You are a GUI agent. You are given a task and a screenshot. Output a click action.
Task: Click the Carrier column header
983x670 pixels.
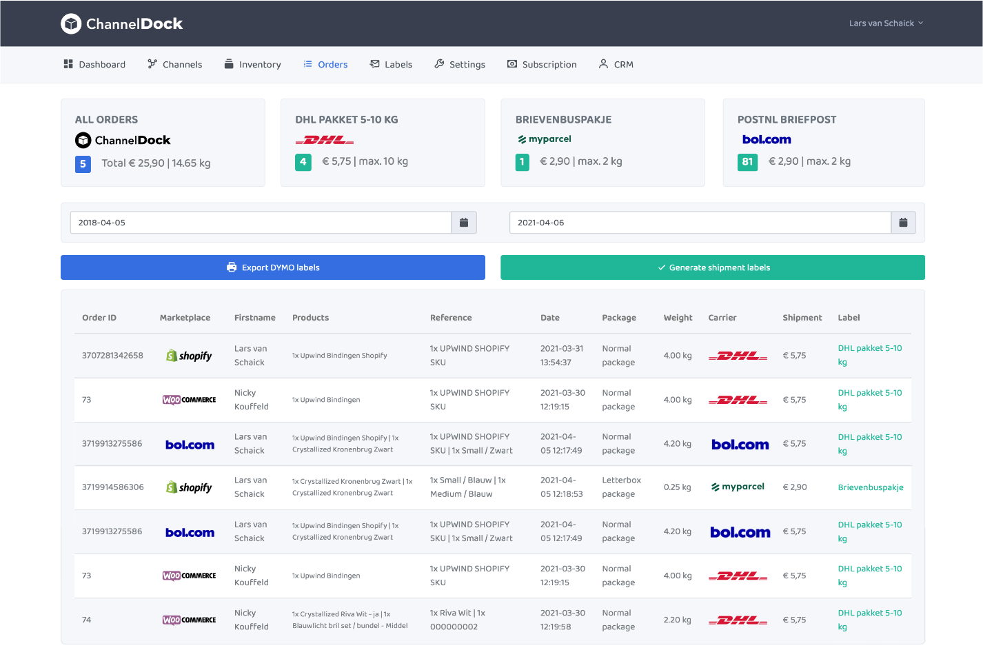tap(722, 318)
